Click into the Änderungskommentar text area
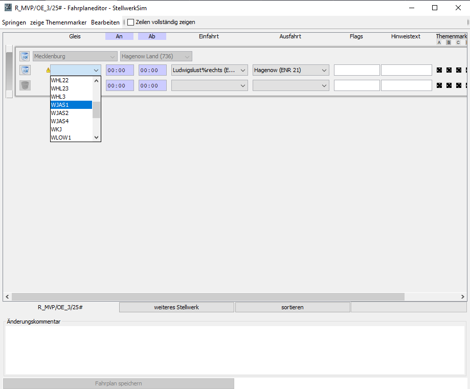The image size is (470, 389). click(x=235, y=350)
